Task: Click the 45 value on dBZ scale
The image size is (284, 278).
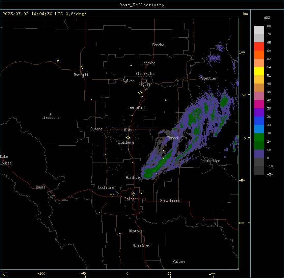Action: (x=269, y=92)
